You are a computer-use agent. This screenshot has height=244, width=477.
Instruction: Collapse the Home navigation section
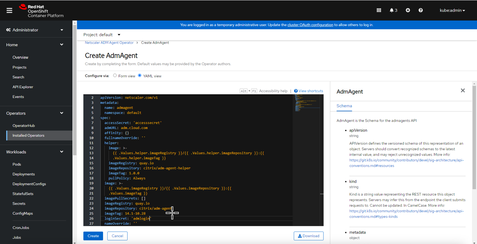click(35, 45)
